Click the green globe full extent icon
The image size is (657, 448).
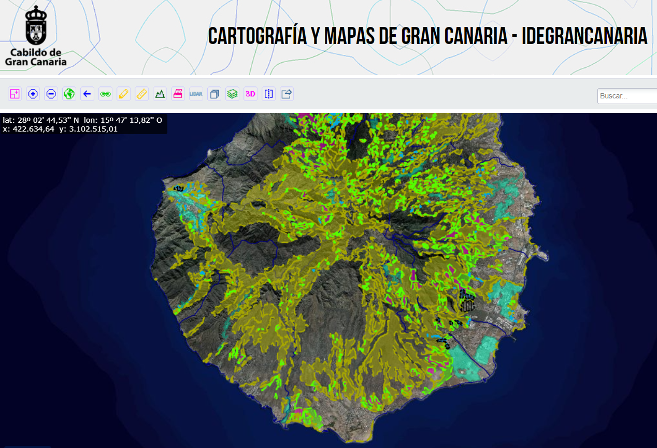tap(69, 94)
